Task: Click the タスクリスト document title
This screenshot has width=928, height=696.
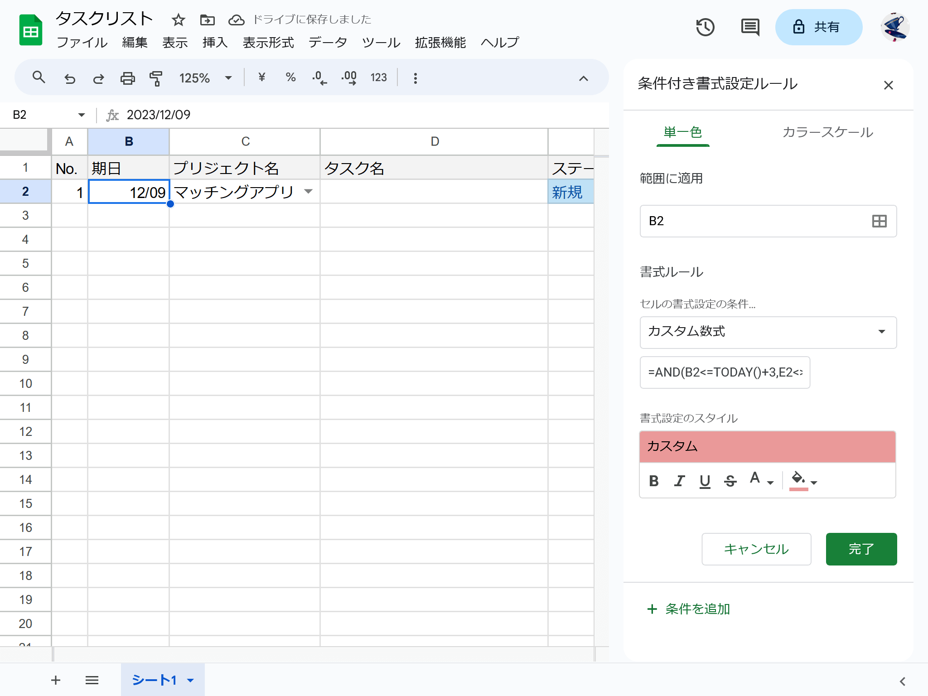Action: (x=104, y=19)
